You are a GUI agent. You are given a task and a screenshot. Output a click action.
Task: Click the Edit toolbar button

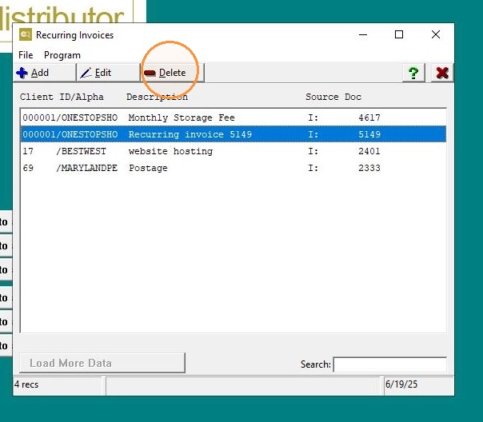coord(109,73)
